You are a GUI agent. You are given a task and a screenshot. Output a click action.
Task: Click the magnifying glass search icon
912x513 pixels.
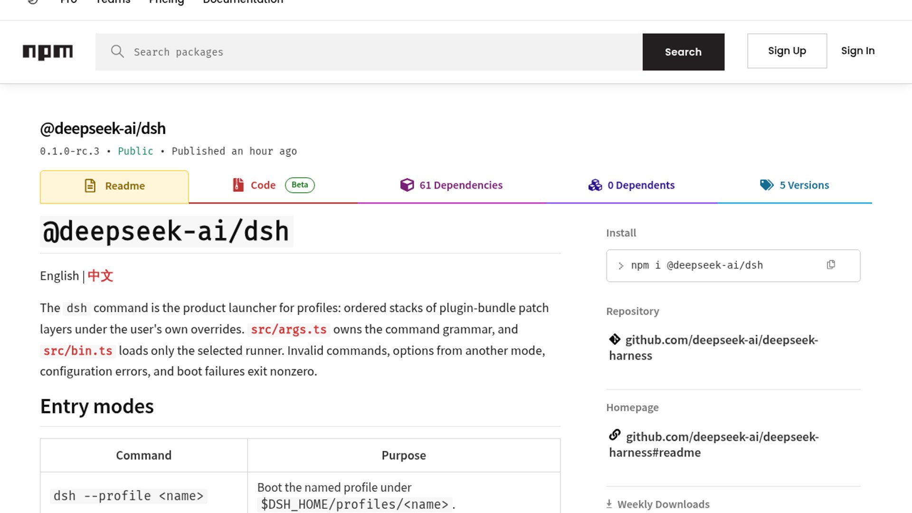click(117, 51)
